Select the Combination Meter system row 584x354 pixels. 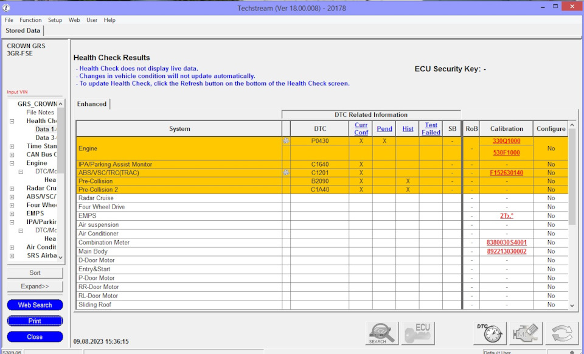coord(179,242)
